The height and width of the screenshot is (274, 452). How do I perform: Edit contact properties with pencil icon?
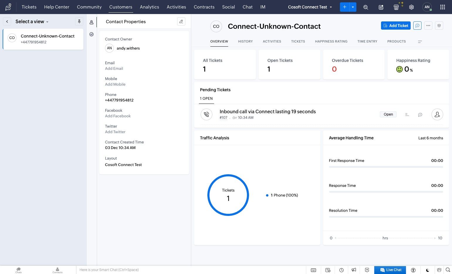[181, 21]
